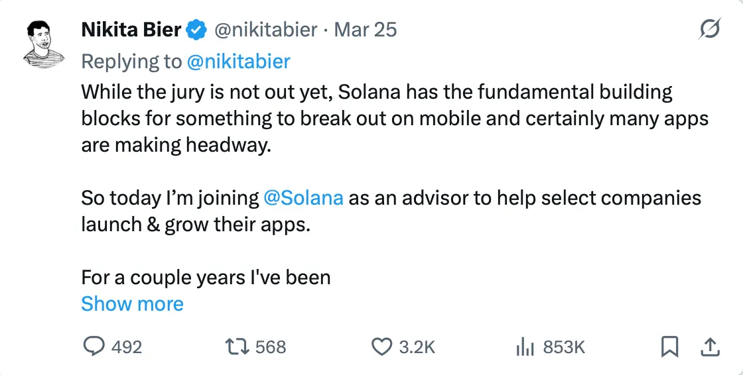Click the blue verified badge
This screenshot has width=743, height=375.
coord(195,30)
